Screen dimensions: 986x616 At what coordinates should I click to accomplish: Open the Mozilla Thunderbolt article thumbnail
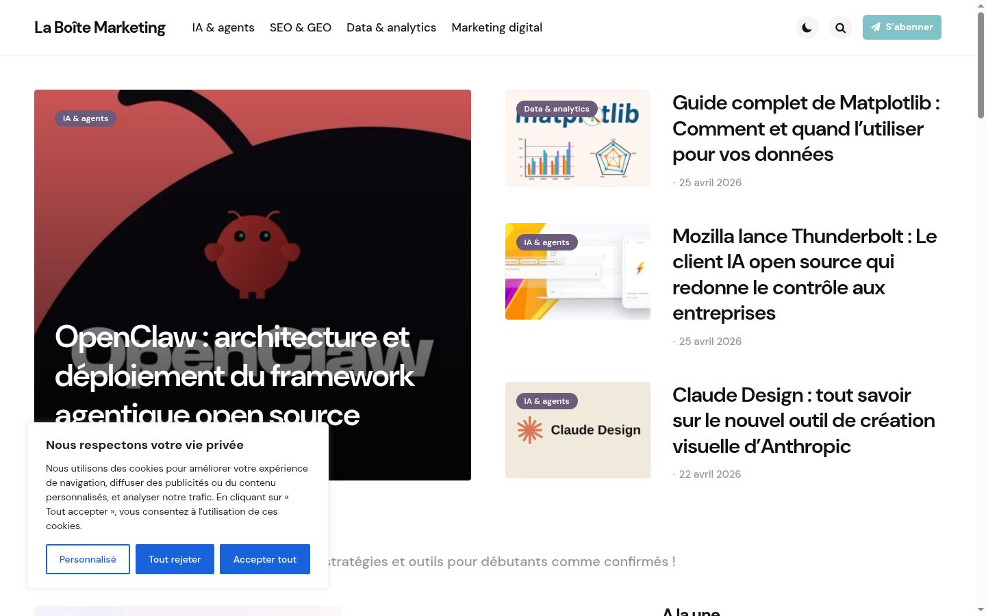[x=578, y=271]
